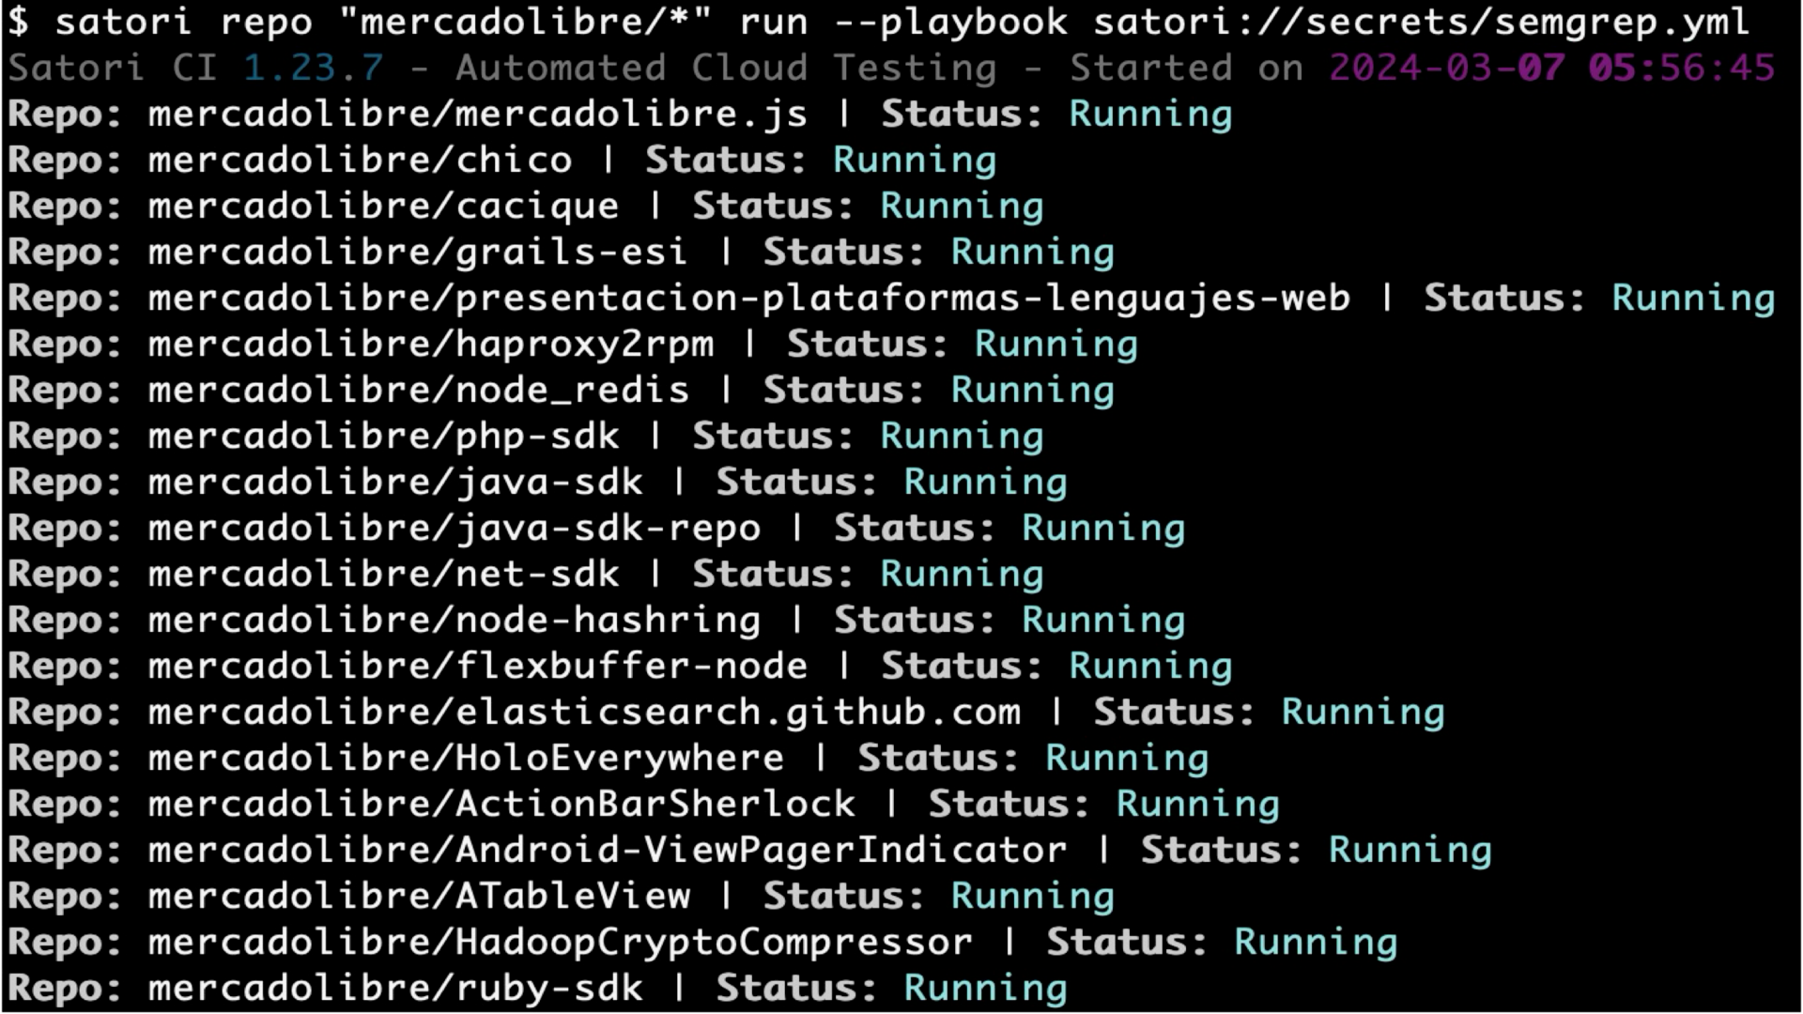1803x1014 pixels.
Task: Click the Android-ViewPagerIndicator repo name
Action: point(607,851)
